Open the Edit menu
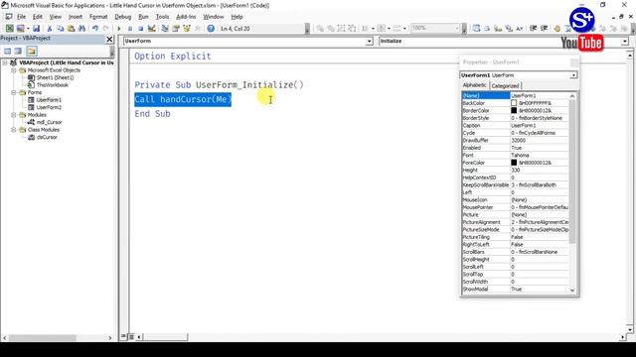The image size is (636, 357). click(38, 17)
